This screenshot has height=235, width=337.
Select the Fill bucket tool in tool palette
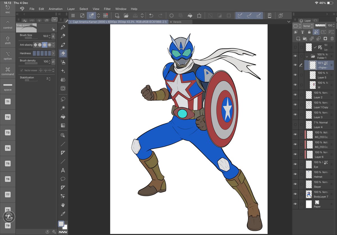(x=63, y=117)
